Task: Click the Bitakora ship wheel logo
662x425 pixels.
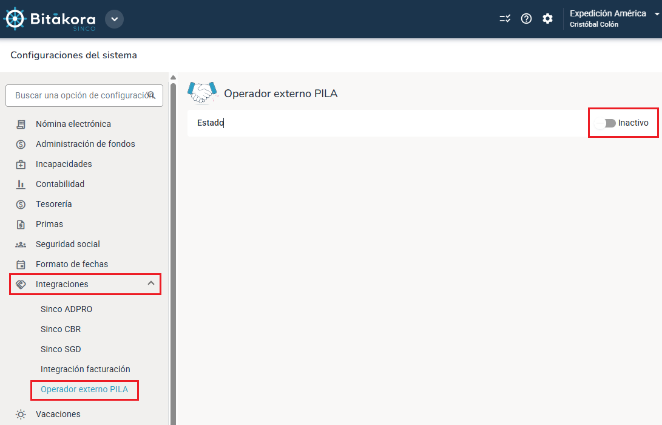Action: [15, 19]
